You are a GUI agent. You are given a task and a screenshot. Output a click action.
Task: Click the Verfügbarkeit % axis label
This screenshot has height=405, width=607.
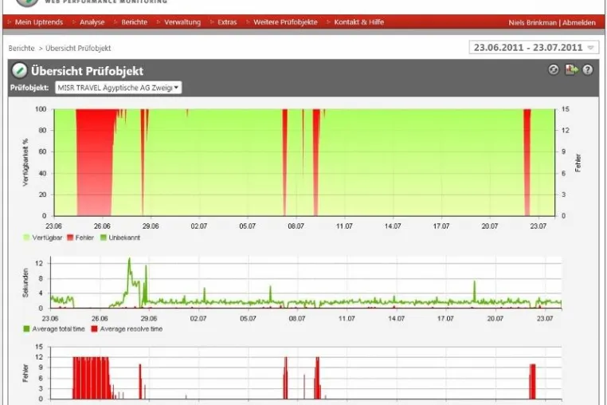point(25,163)
